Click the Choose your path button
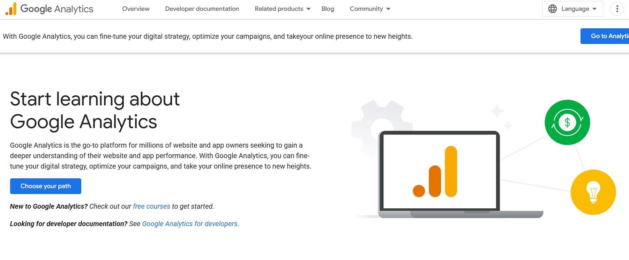 46,186
